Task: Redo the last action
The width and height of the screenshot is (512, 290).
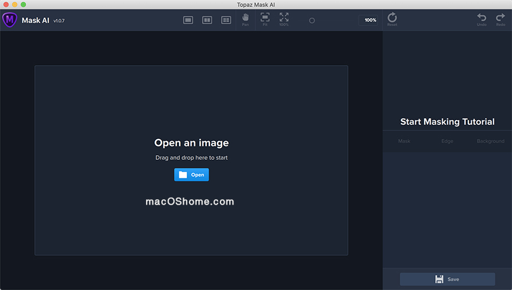Action: [500, 19]
